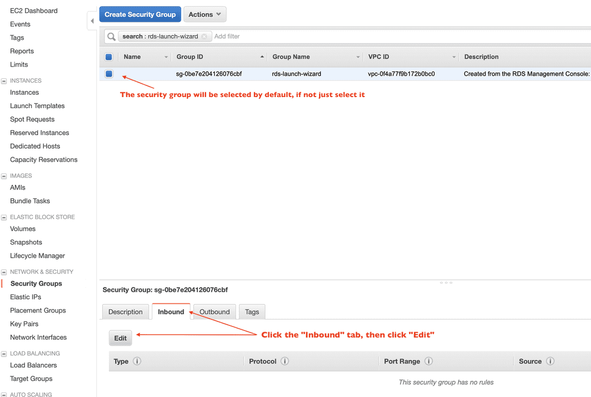Click info icon next to Source

click(x=550, y=361)
